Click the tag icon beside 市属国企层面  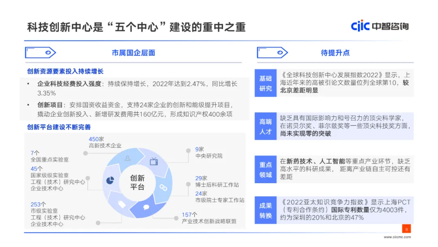pos(40,52)
